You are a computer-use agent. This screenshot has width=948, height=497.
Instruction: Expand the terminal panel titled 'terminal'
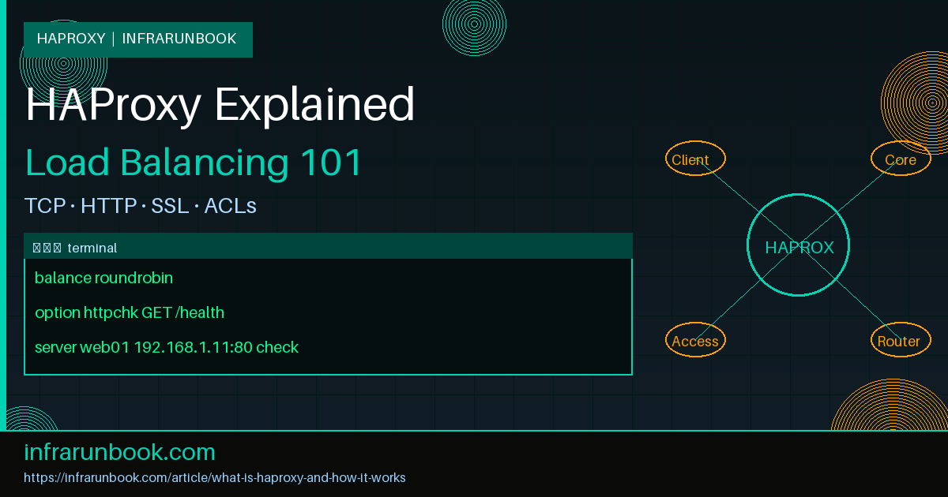[x=95, y=247]
